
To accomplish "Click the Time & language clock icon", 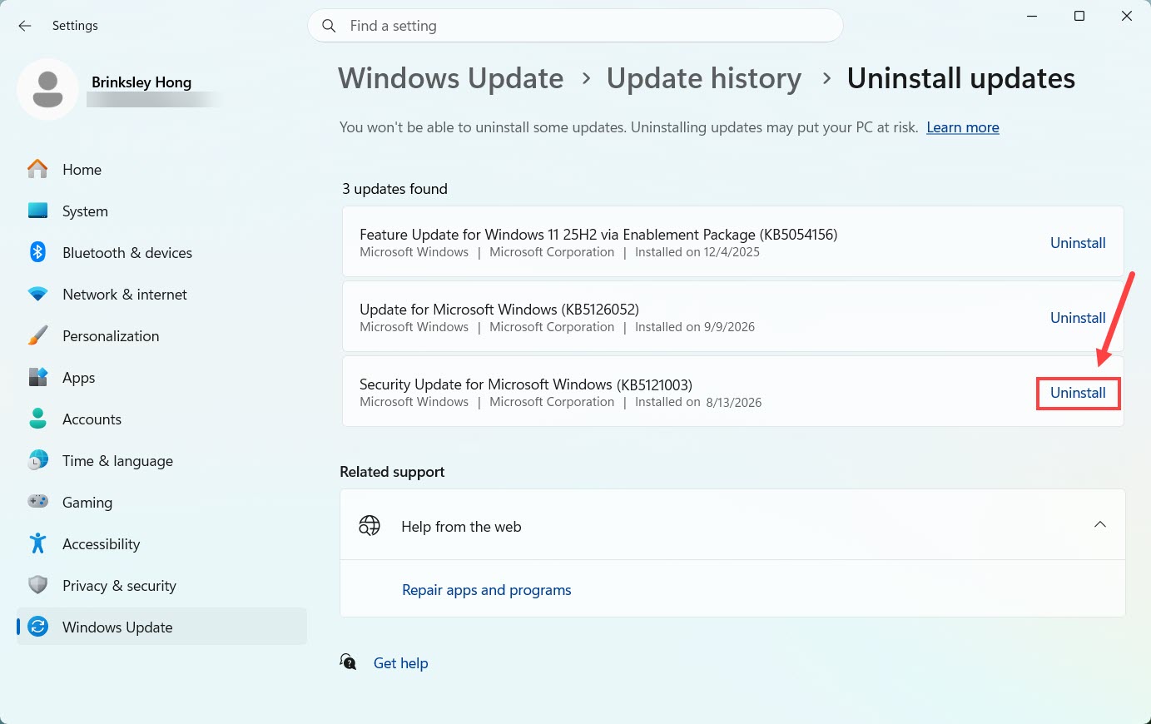I will click(x=37, y=460).
